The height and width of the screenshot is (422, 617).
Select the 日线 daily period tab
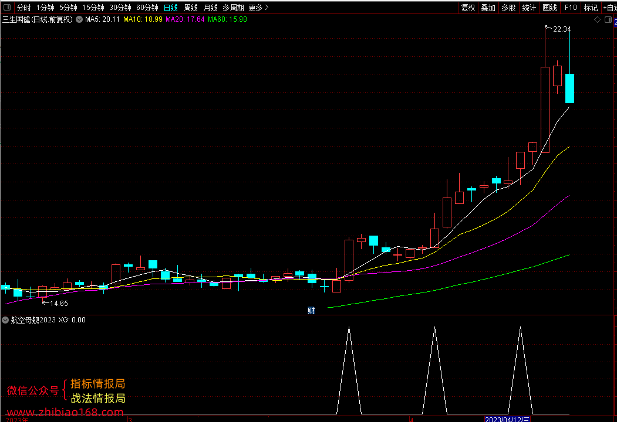pyautogui.click(x=171, y=8)
